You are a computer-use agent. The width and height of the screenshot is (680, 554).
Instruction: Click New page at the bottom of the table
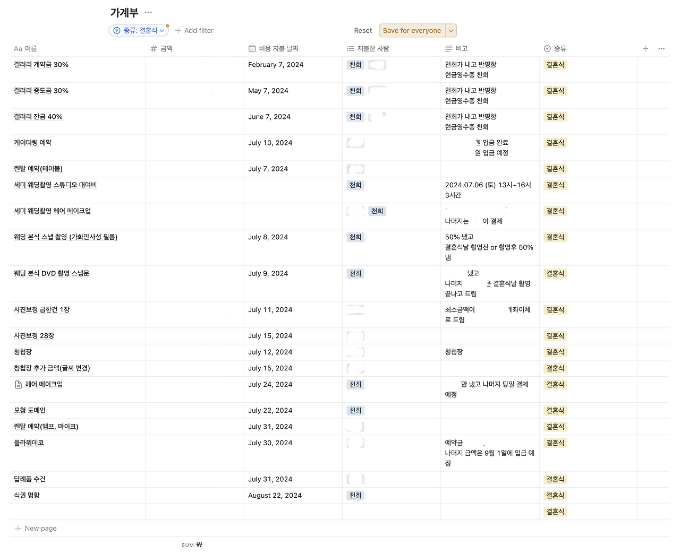coord(36,528)
